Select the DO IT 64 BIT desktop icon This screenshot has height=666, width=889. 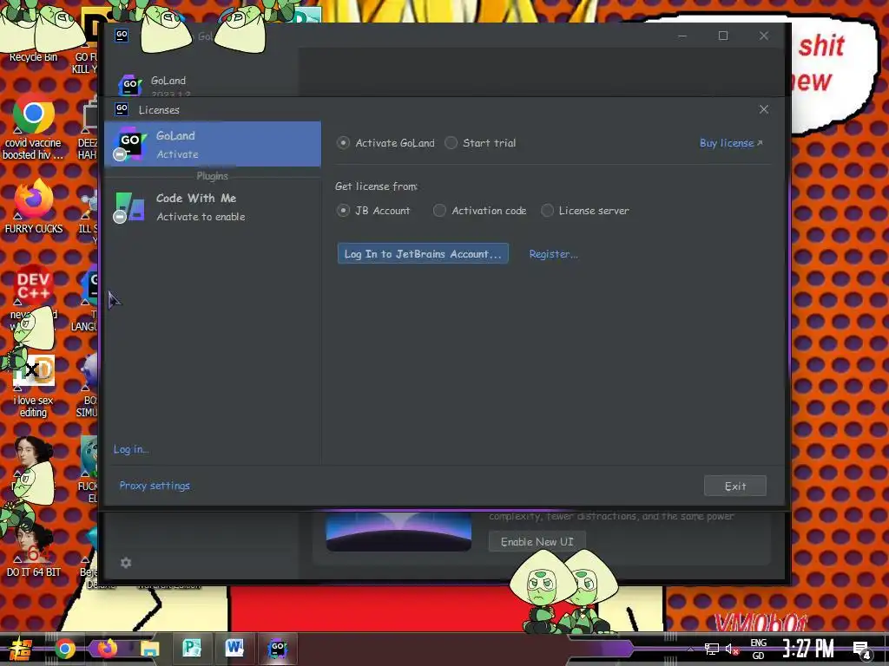click(x=34, y=548)
